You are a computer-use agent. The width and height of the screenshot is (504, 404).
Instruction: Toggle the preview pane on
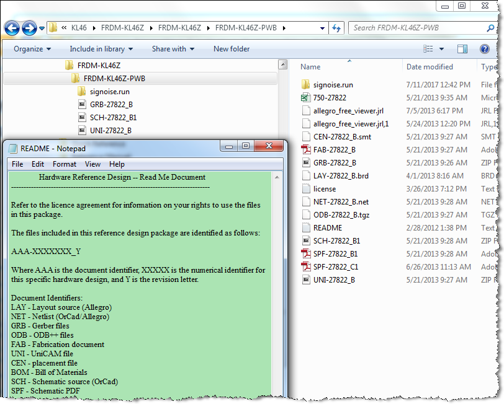click(x=462, y=48)
